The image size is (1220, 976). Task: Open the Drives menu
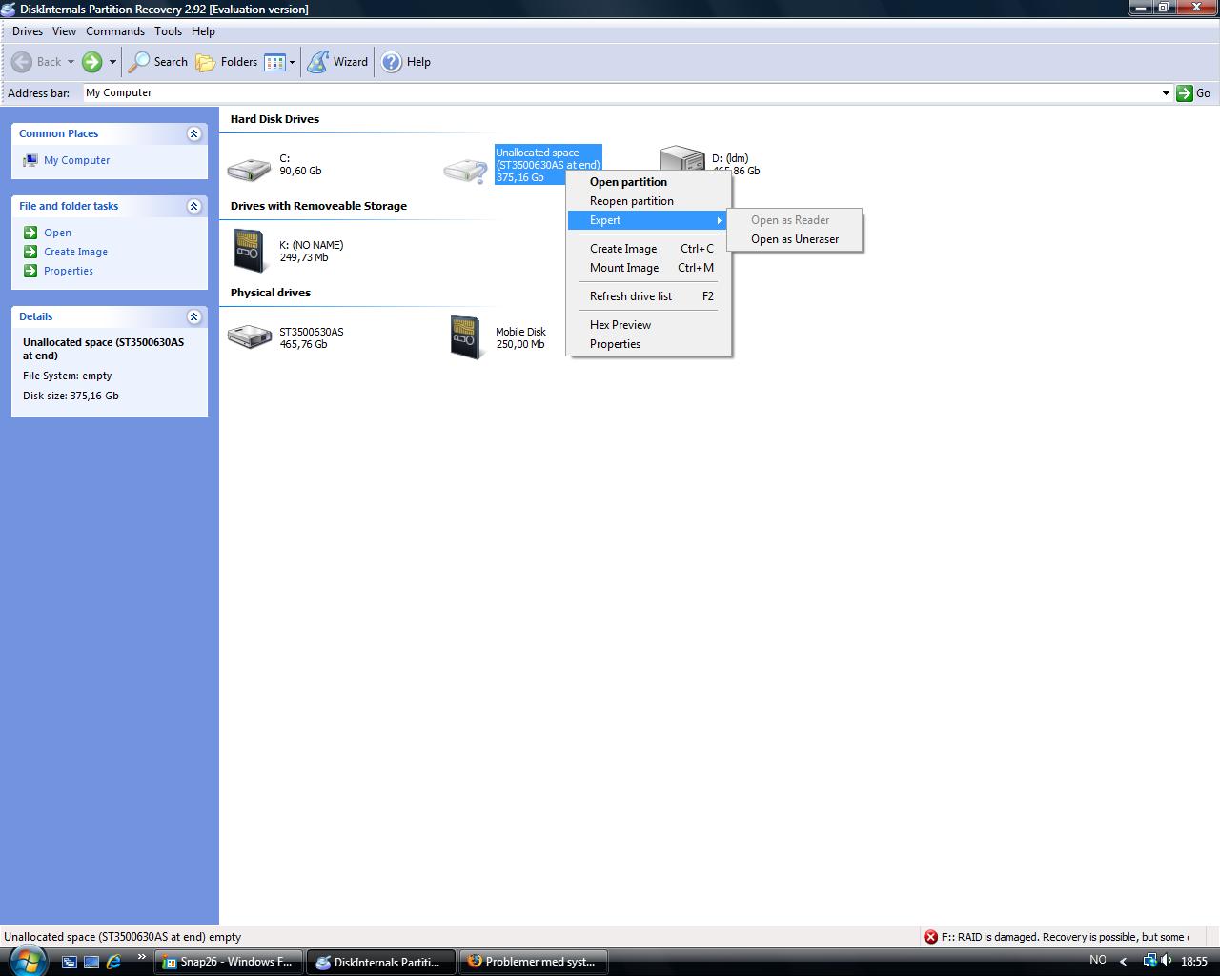click(28, 31)
